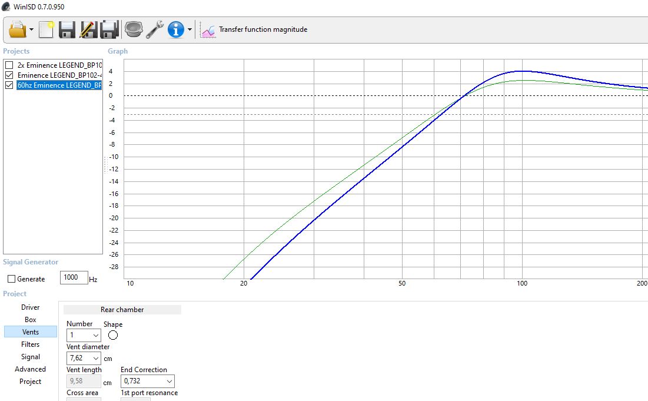Open the Filters tab
This screenshot has height=401, width=648.
click(x=31, y=344)
